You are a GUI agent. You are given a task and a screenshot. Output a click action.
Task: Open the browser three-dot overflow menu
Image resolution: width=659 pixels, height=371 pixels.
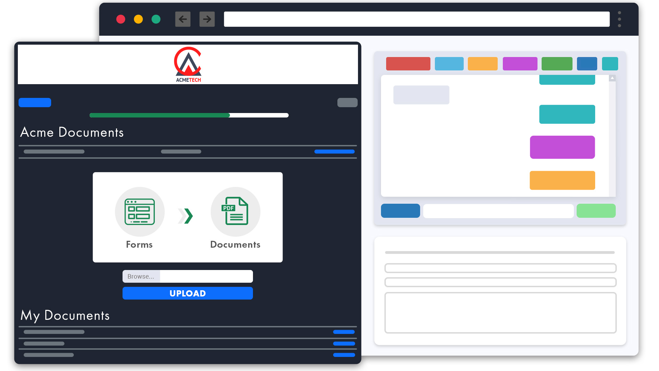[x=619, y=19]
